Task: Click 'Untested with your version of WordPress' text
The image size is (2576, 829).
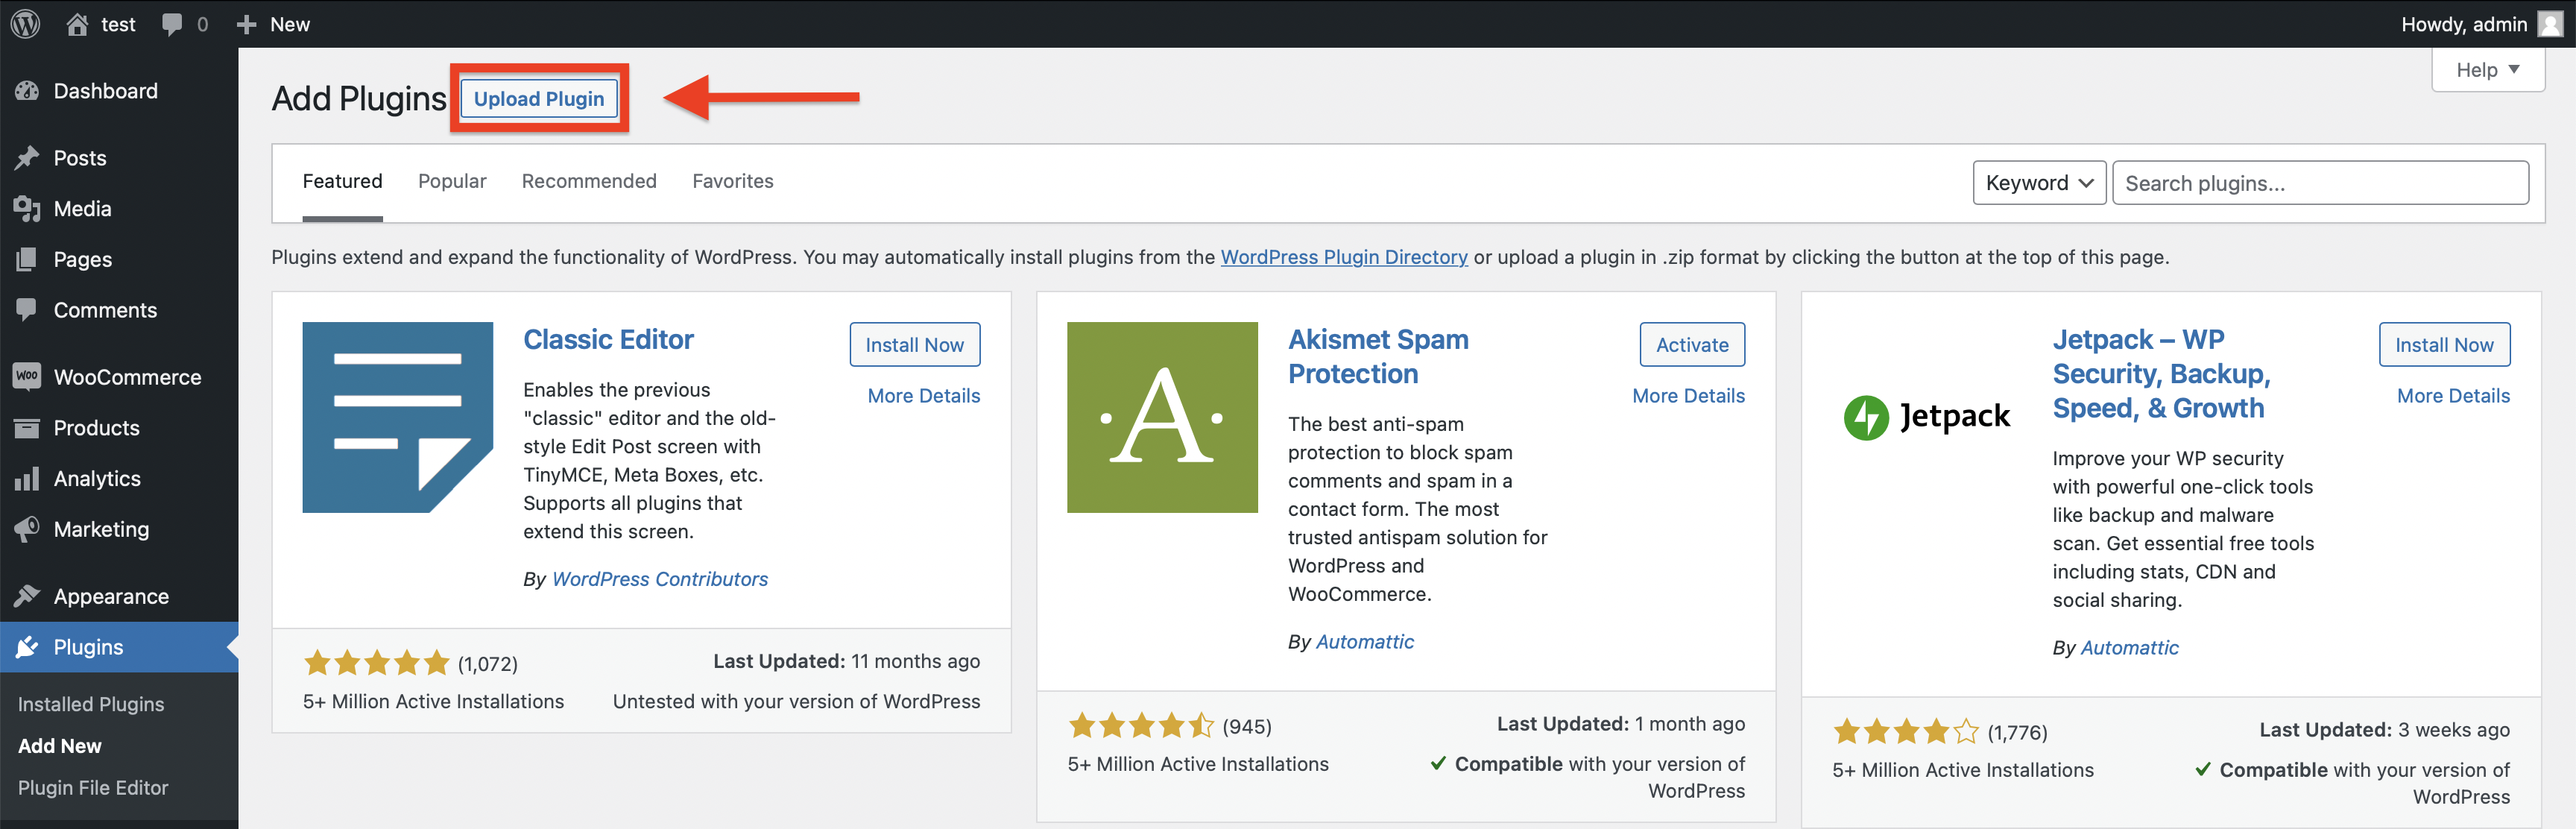Action: pos(796,702)
